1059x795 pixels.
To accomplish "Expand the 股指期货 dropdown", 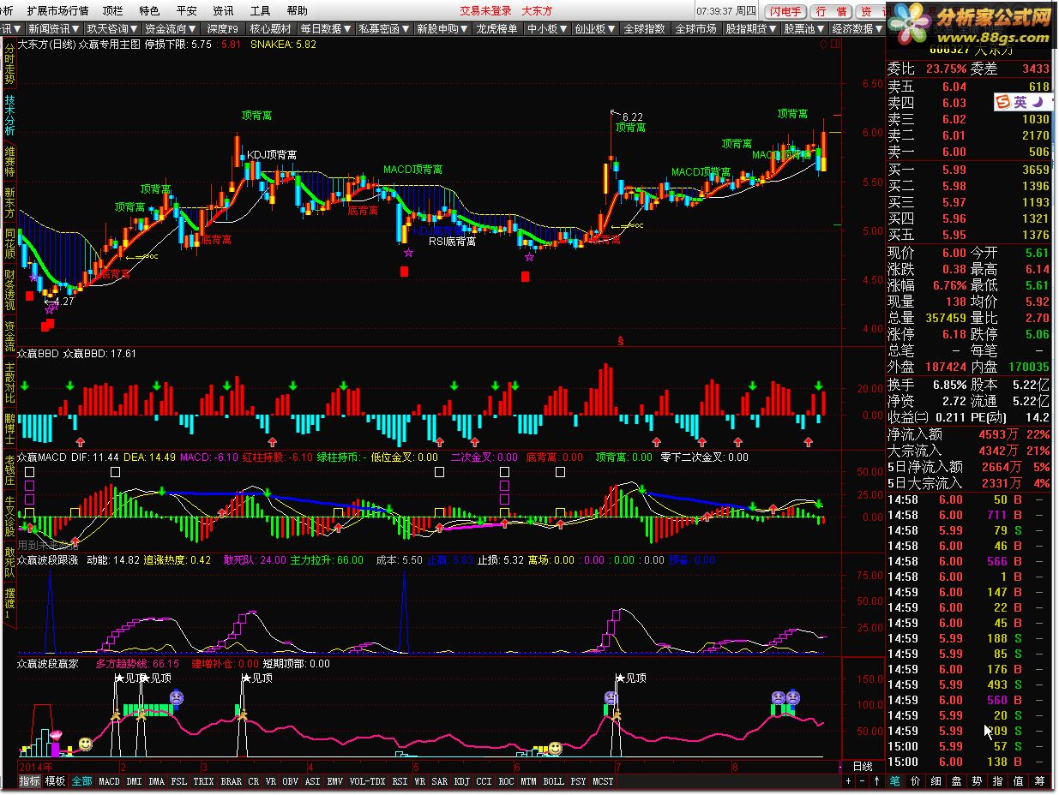I will [x=751, y=28].
